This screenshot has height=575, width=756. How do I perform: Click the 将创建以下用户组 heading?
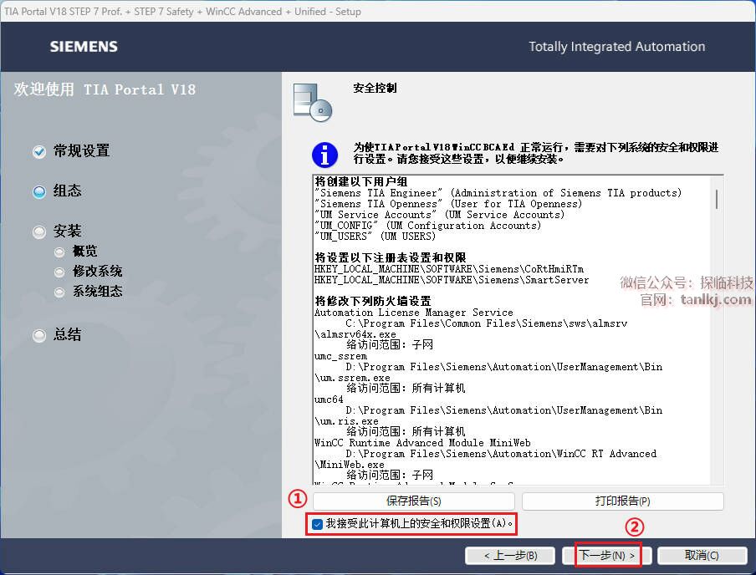(361, 181)
